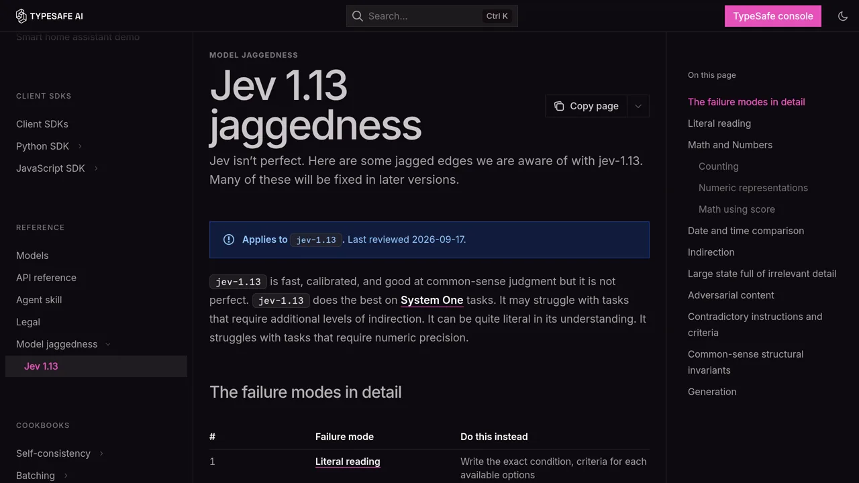Jump to The failure modes in detail
This screenshot has height=483, width=859.
746,102
